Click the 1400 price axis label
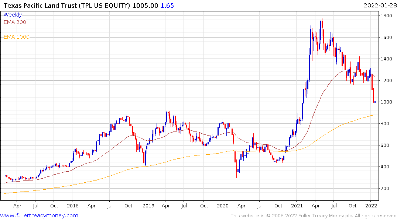Viewport: 397px width, 221px height. (386, 59)
